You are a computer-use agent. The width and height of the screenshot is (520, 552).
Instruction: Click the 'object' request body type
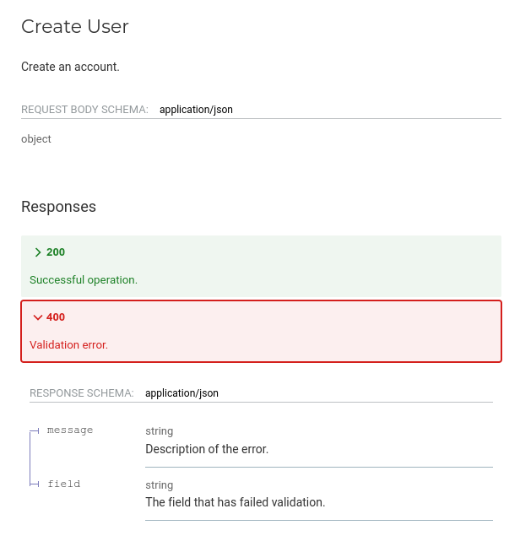[36, 139]
